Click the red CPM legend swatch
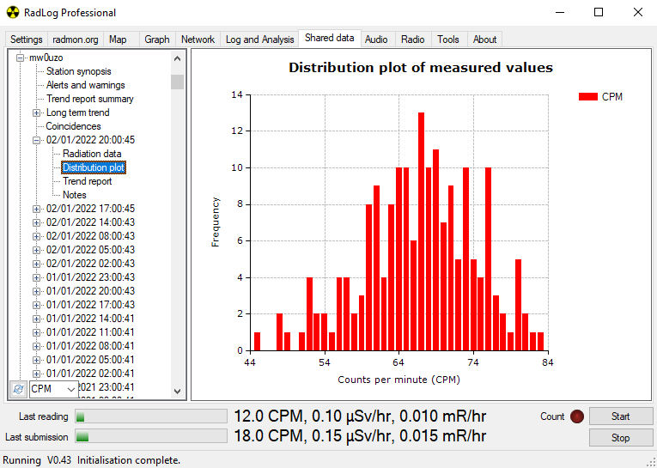Viewport: 657px width, 468px height. 587,97
